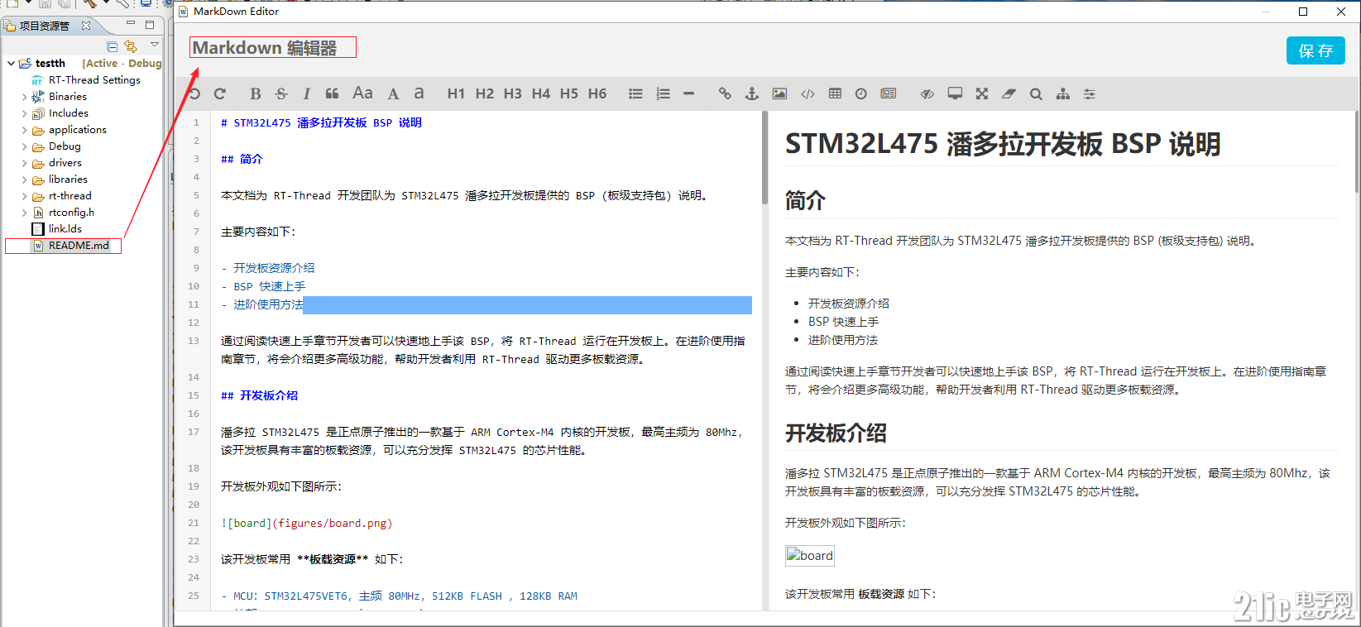Click the broken board image in preview

tap(810, 556)
